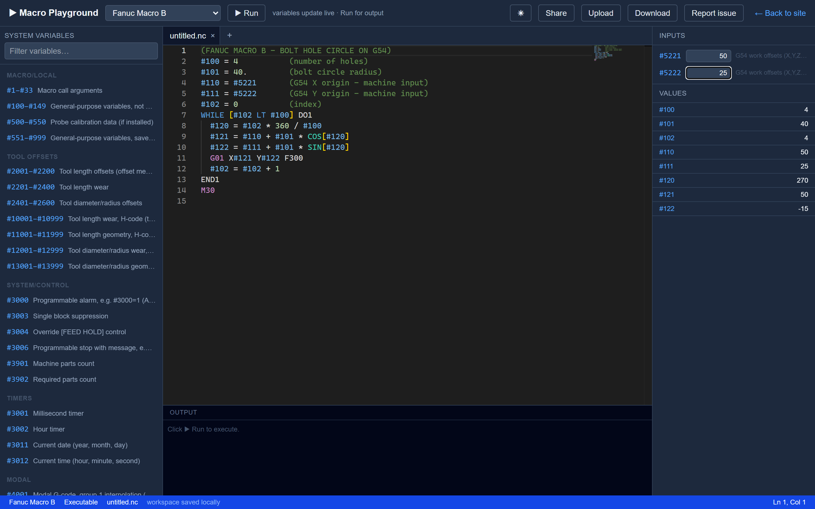Place cursor on line 14 M30
Image resolution: width=815 pixels, height=509 pixels.
(x=208, y=191)
